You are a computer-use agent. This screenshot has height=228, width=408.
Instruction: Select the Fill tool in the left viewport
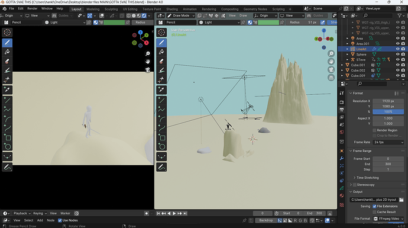click(7, 52)
